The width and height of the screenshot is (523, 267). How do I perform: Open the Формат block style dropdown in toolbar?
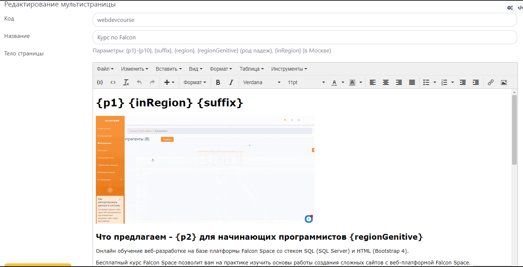195,82
